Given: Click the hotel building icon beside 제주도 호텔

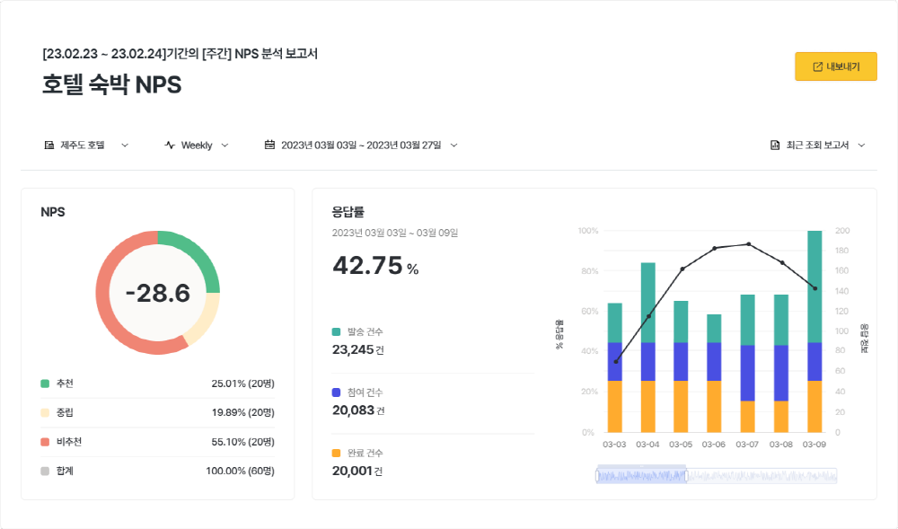Looking at the screenshot, I should (x=48, y=145).
